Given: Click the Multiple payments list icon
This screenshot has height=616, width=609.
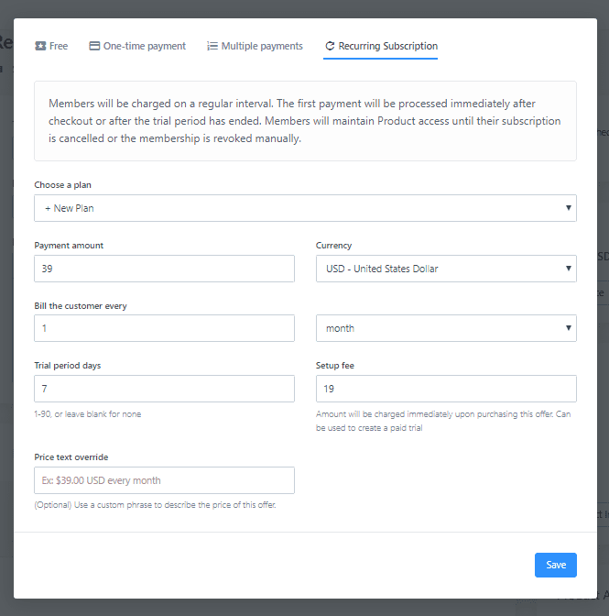Looking at the screenshot, I should pos(212,46).
